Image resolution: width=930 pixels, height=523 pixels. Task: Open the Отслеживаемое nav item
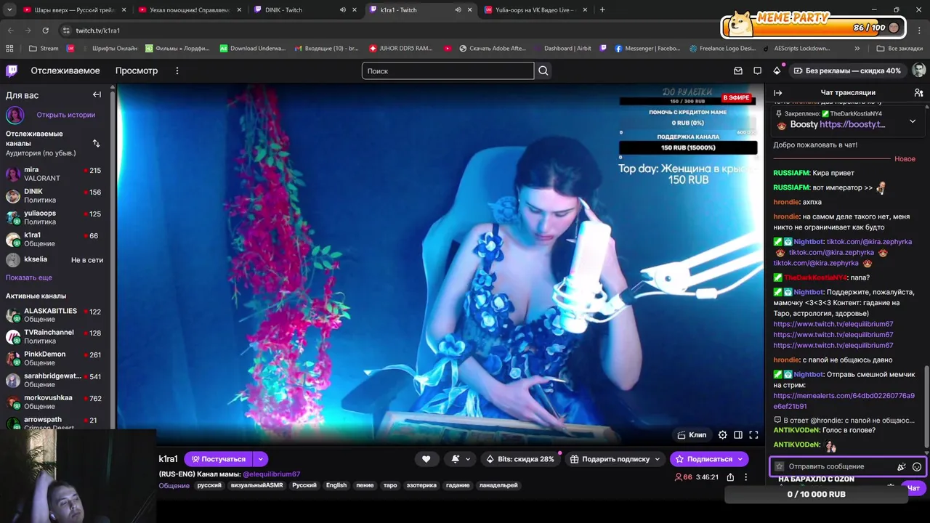click(x=65, y=70)
